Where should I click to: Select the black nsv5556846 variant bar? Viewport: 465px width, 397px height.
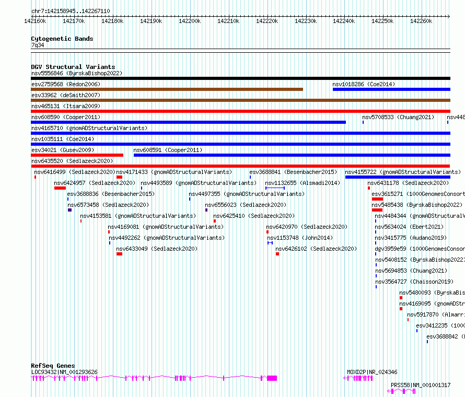[x=240, y=78]
